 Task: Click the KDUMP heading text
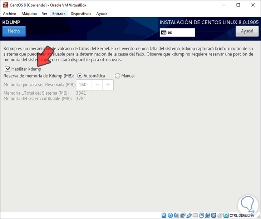(11, 22)
